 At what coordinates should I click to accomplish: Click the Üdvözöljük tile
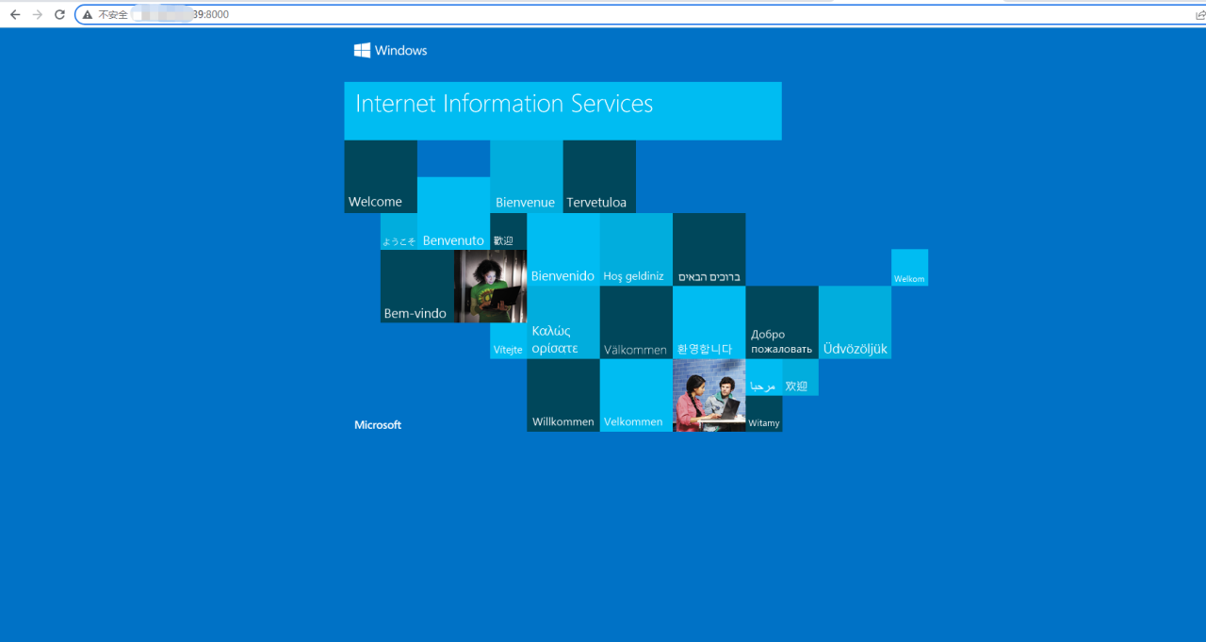tap(856, 322)
